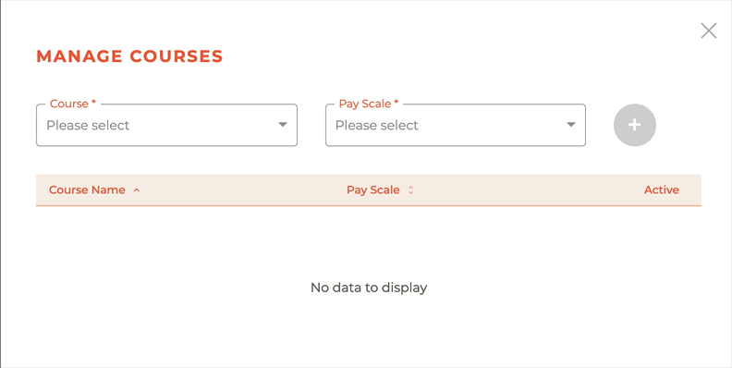The height and width of the screenshot is (368, 732).
Task: Click ascending sort arrow beside Course Name
Action: click(x=136, y=190)
